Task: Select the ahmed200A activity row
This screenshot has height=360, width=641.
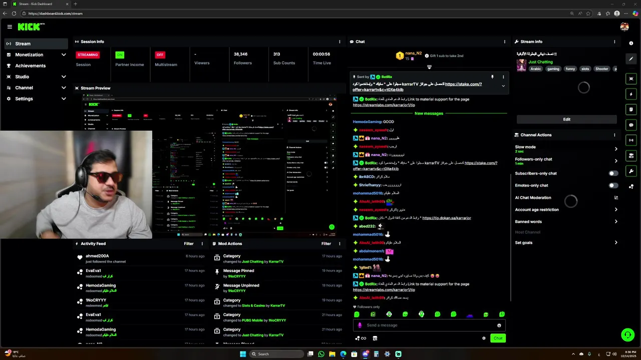Action: tap(140, 258)
